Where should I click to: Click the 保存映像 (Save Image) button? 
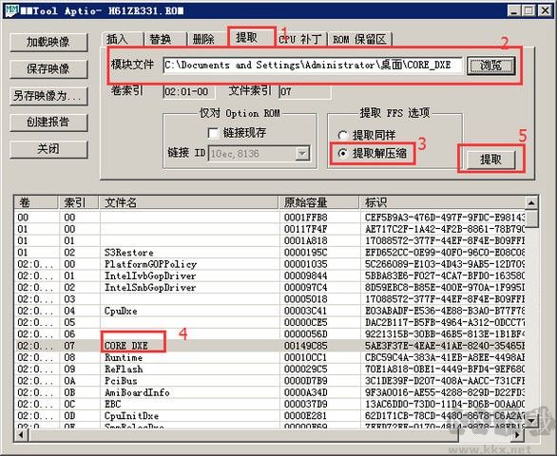pyautogui.click(x=48, y=69)
